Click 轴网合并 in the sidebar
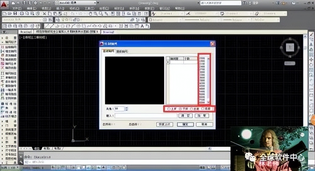Image resolution: width=315 pixels, height=171 pixels. [x=9, y=64]
